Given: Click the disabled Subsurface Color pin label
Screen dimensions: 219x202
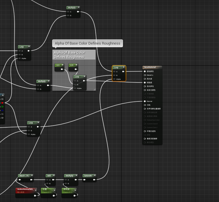Looking at the screenshot, I should click(153, 120).
